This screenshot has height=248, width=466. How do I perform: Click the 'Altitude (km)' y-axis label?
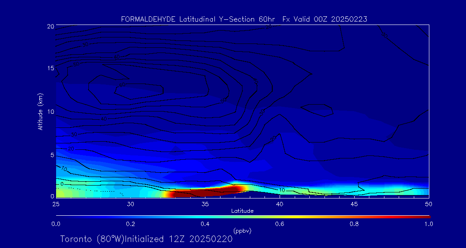click(x=41, y=112)
